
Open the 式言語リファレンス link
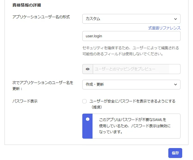164,28
